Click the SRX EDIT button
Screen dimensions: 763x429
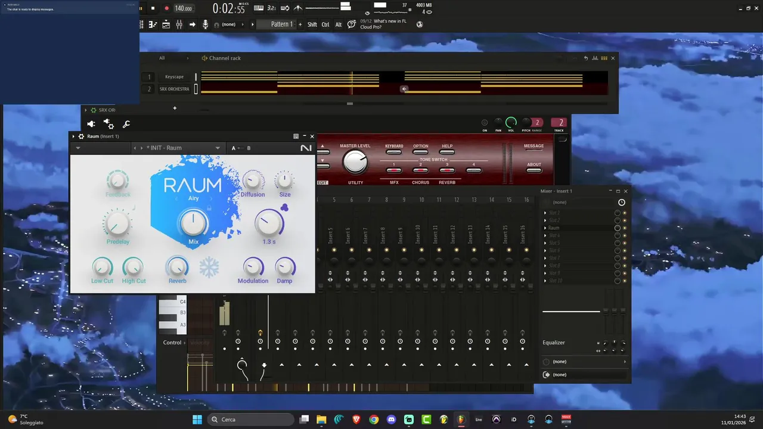coord(322,182)
